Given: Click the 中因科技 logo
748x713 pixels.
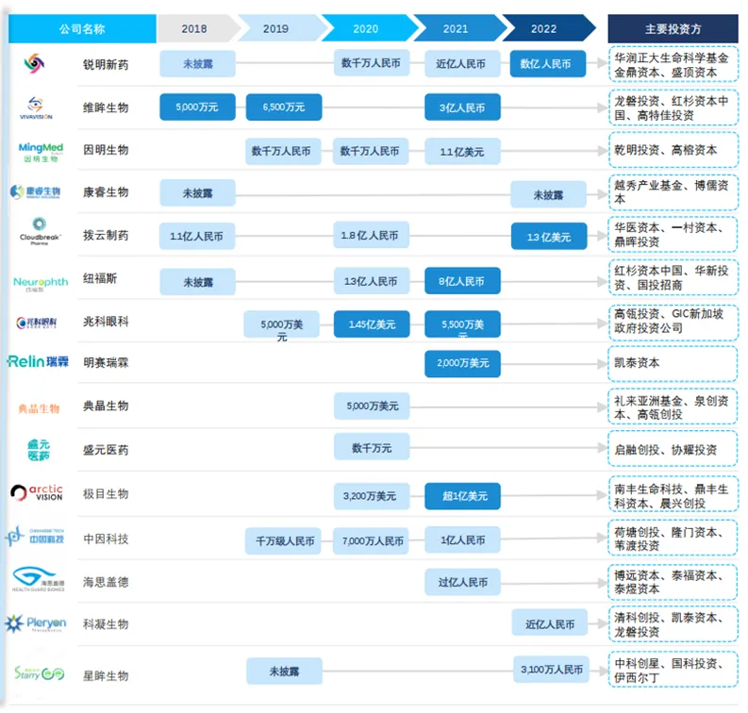Looking at the screenshot, I should pyautogui.click(x=35, y=536).
